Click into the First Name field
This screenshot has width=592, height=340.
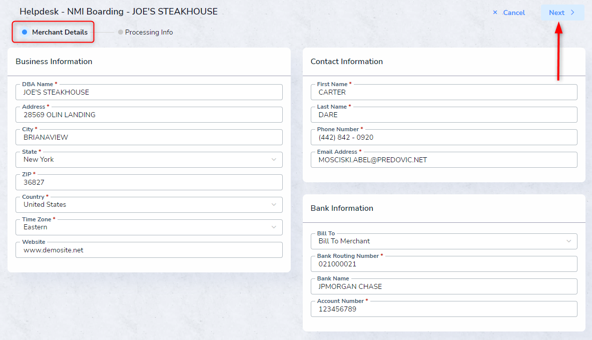click(x=444, y=92)
